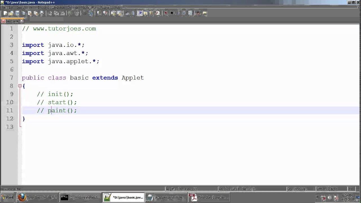Image resolution: width=361 pixels, height=203 pixels.
Task: Close the basic.java tab with its X
Action: click(21, 21)
